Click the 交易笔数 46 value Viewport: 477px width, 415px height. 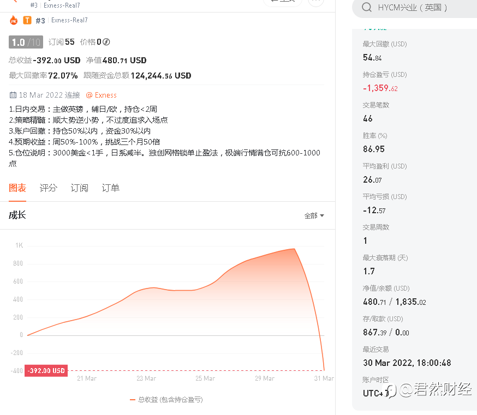[367, 118]
